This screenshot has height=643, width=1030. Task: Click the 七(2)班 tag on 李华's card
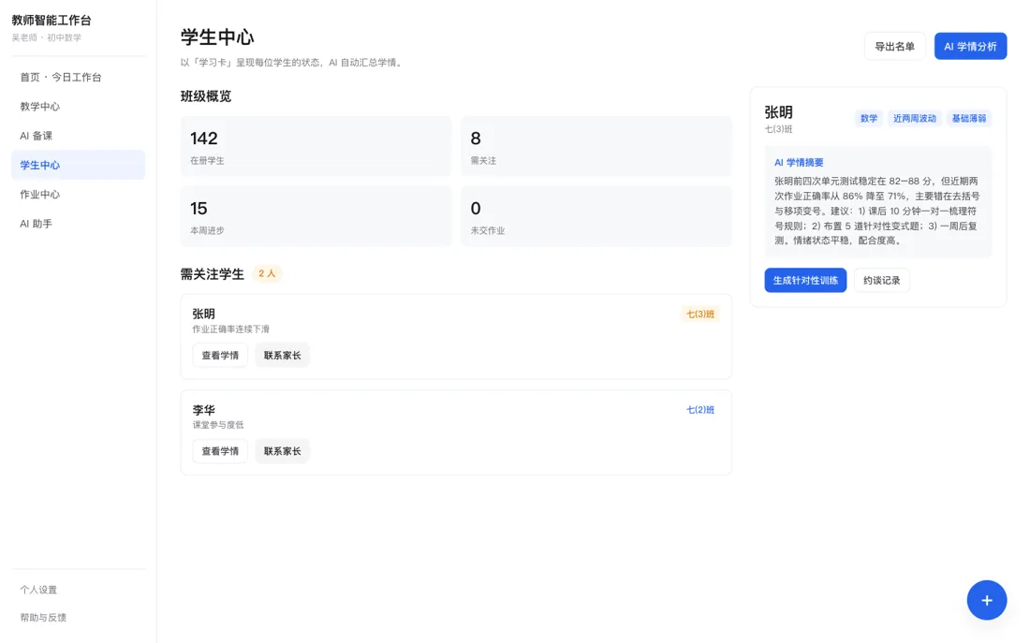point(699,410)
